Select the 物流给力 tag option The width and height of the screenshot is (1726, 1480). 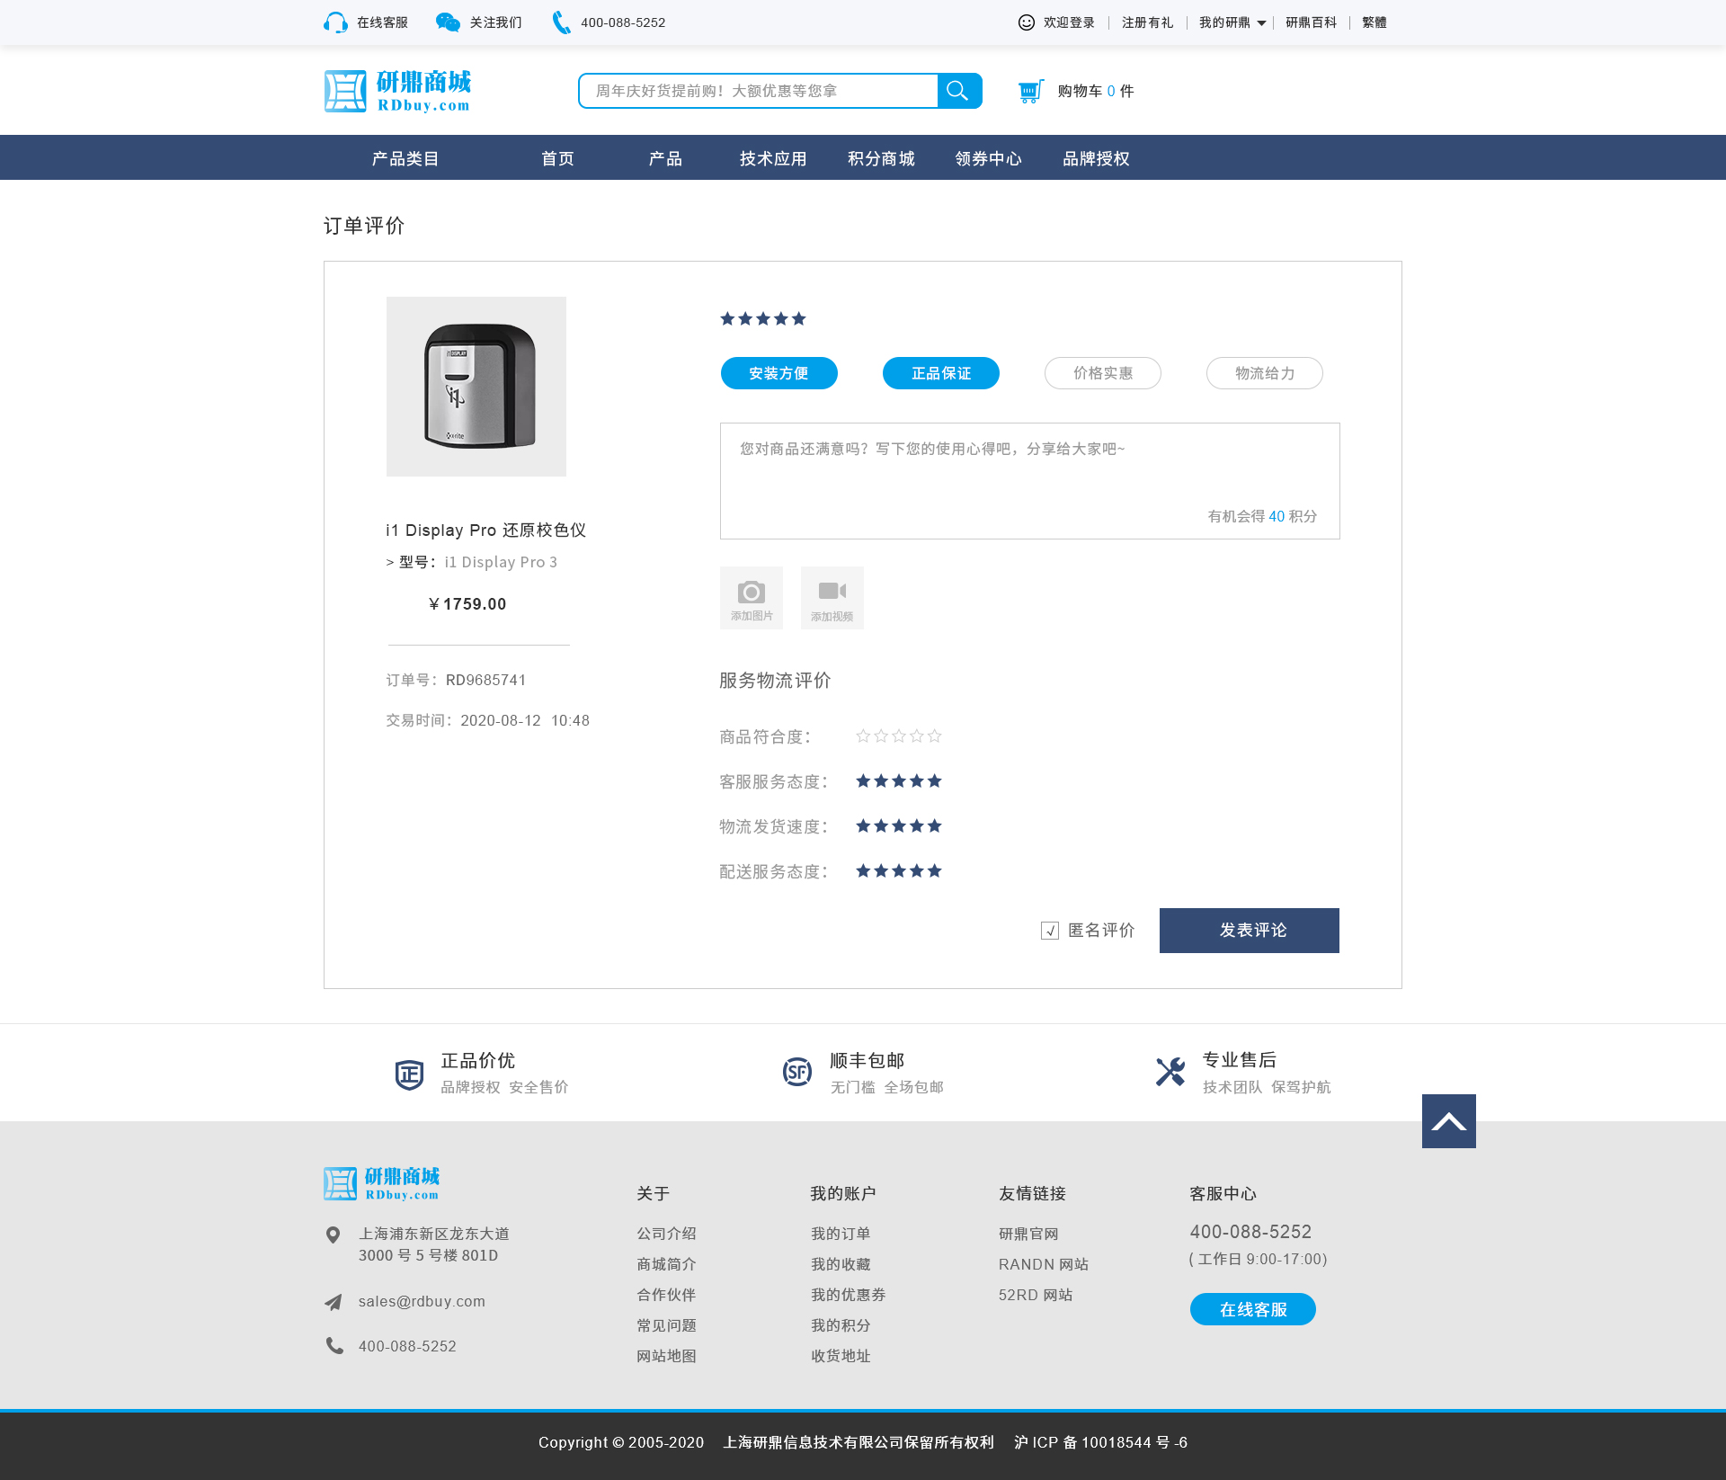[1264, 373]
